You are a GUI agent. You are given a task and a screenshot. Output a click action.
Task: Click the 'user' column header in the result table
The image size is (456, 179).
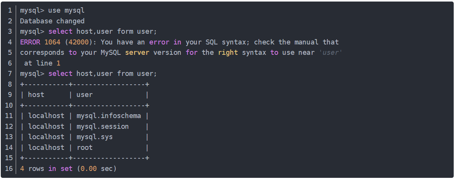click(85, 95)
